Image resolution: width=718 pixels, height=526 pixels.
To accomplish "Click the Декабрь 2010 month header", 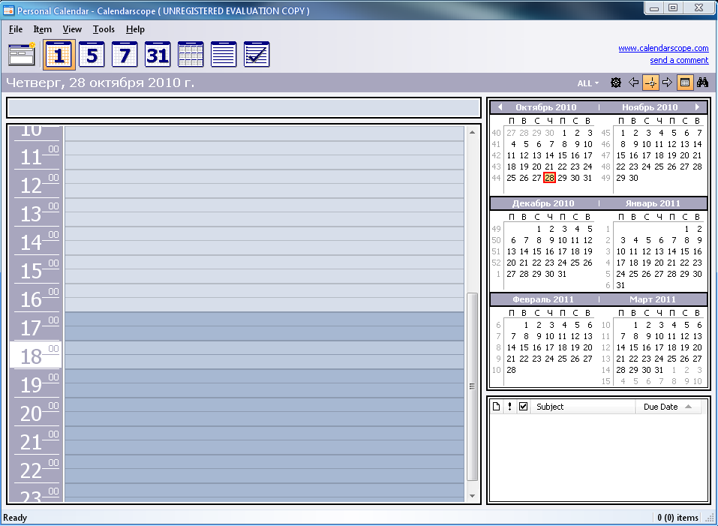I will 543,203.
